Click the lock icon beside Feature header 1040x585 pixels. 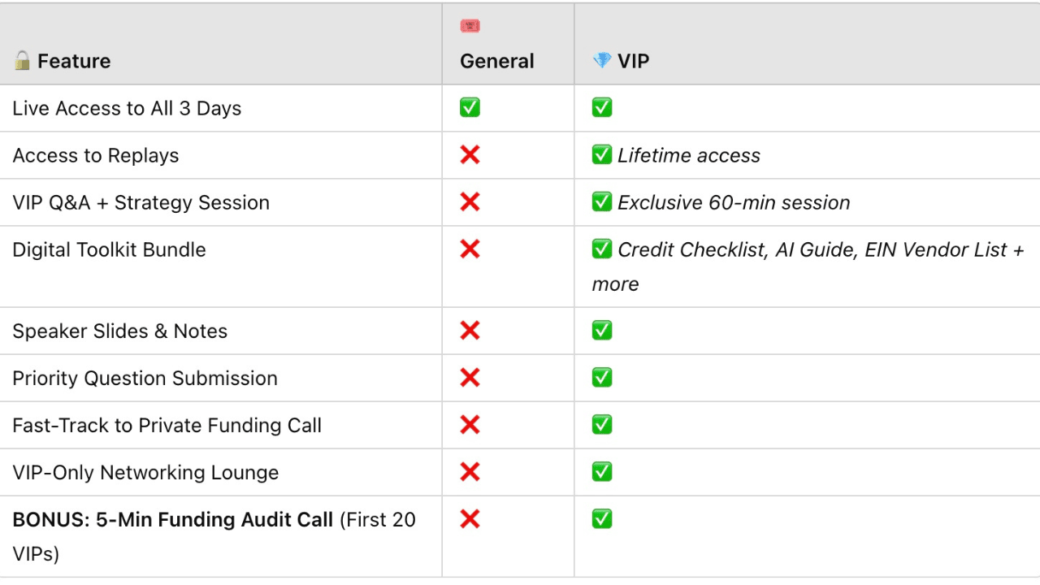(x=22, y=61)
